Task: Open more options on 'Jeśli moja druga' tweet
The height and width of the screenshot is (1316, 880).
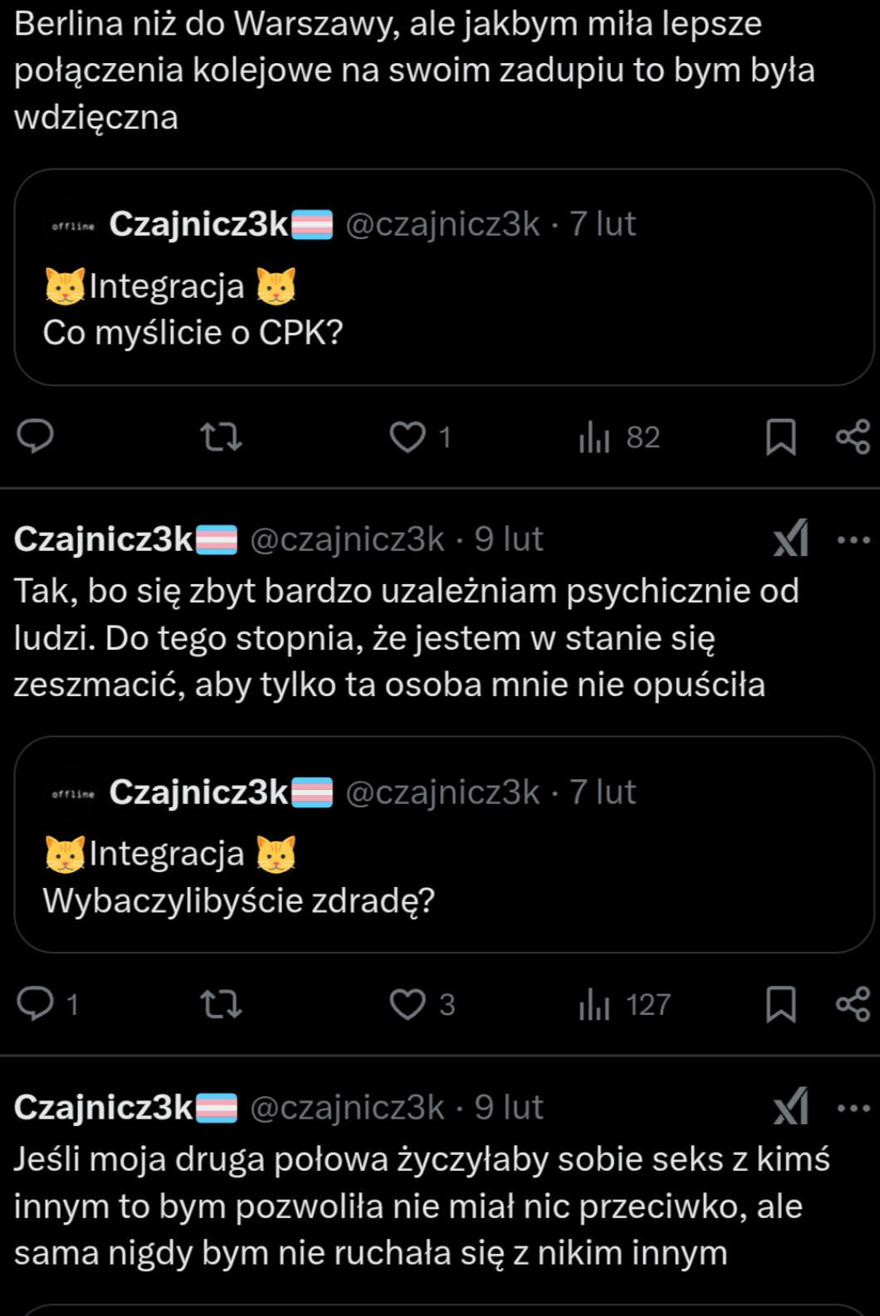Action: point(853,1108)
